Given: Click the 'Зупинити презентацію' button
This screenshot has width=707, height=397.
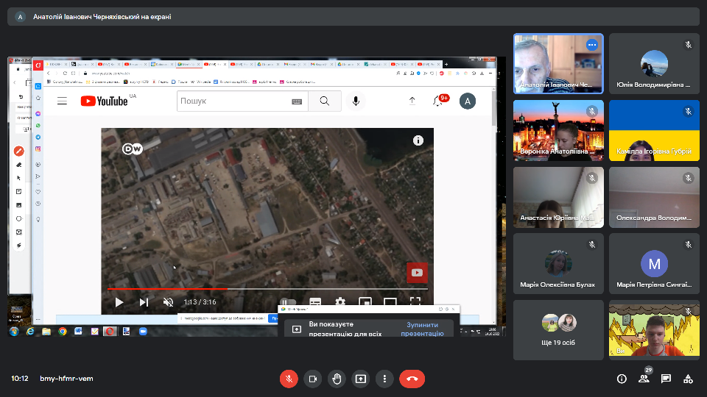Looking at the screenshot, I should pos(422,329).
